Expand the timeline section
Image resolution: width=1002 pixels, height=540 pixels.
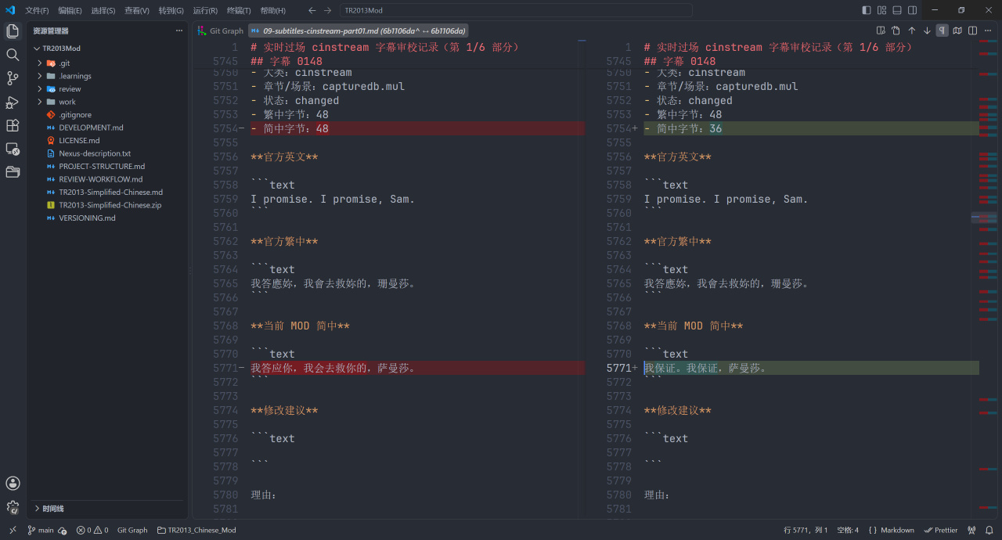[x=107, y=509]
